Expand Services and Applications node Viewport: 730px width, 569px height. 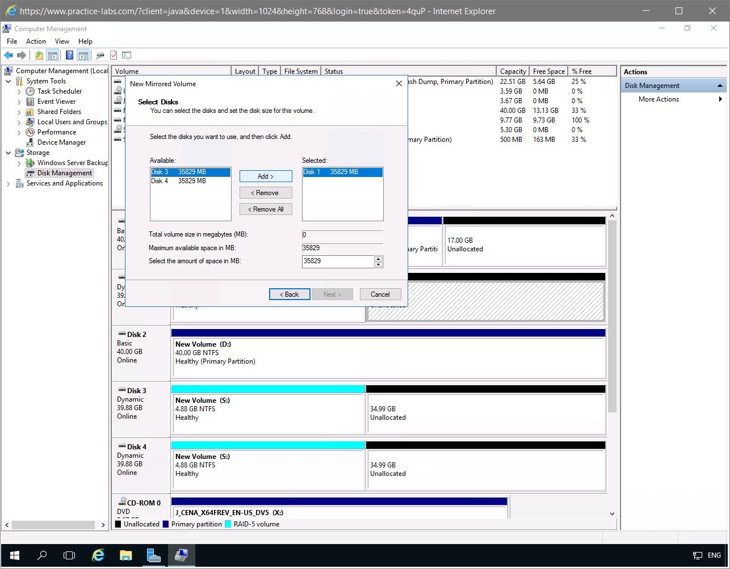(9, 183)
